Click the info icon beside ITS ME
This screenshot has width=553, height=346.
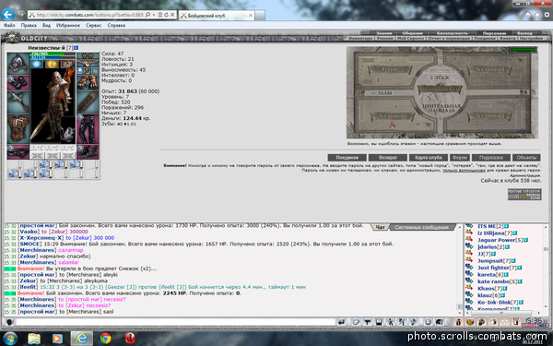point(506,226)
